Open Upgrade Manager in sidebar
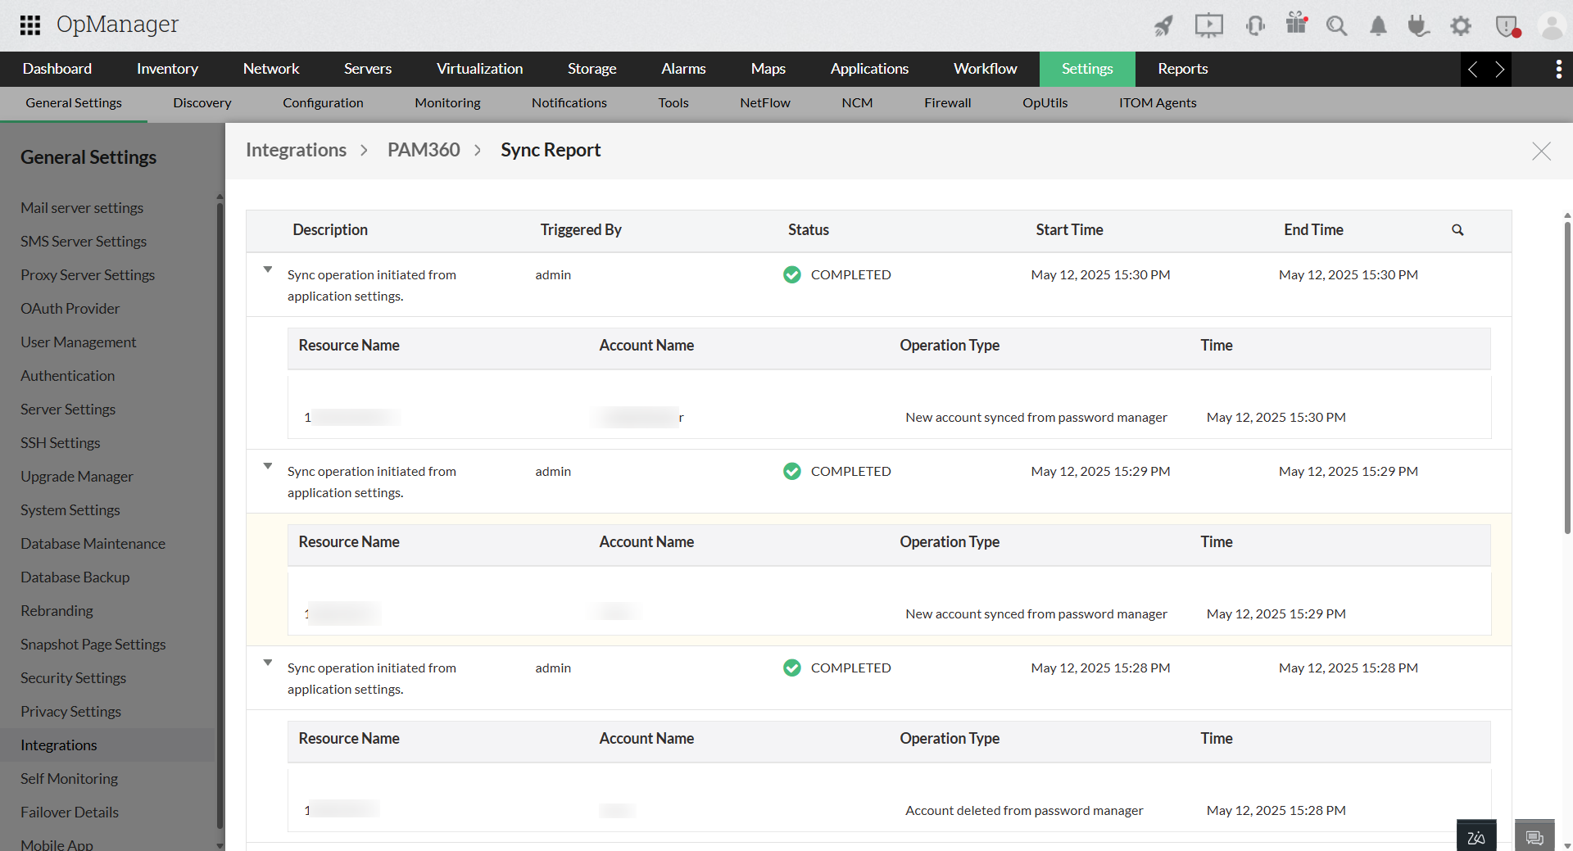This screenshot has height=851, width=1573. click(x=77, y=477)
